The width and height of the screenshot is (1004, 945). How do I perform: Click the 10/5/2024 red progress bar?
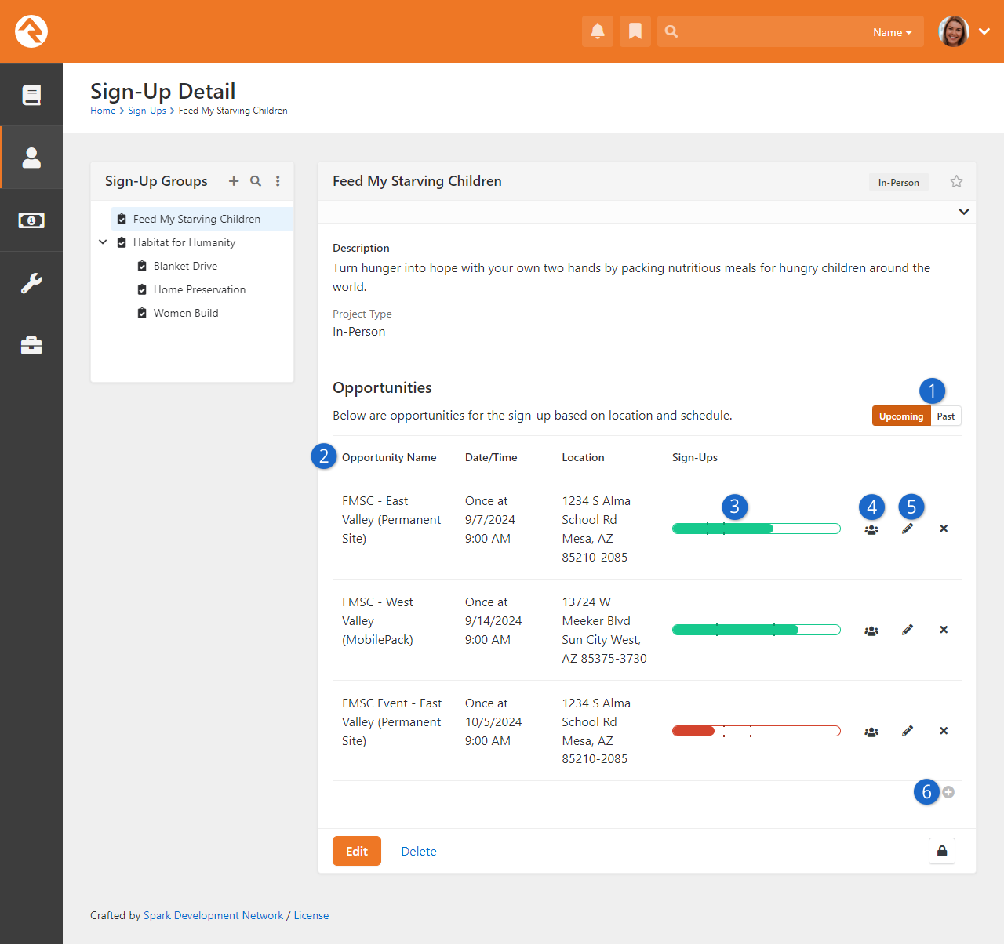point(756,731)
